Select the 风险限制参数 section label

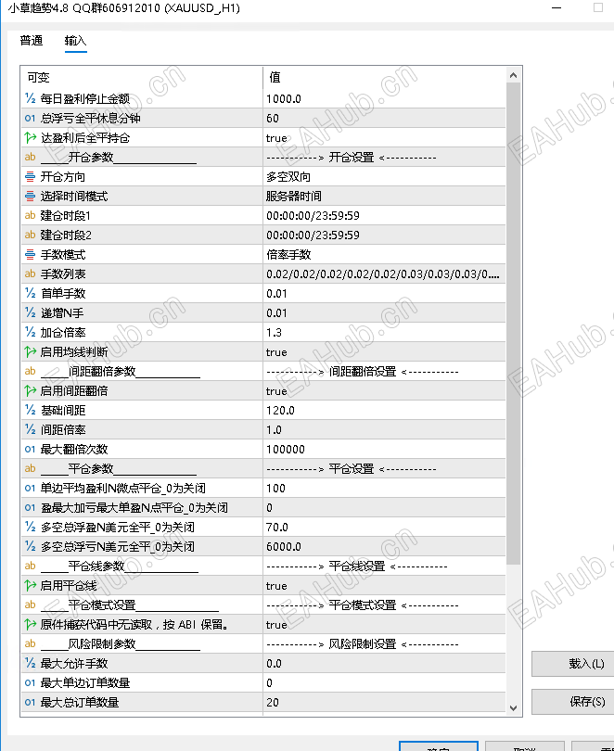(x=121, y=644)
